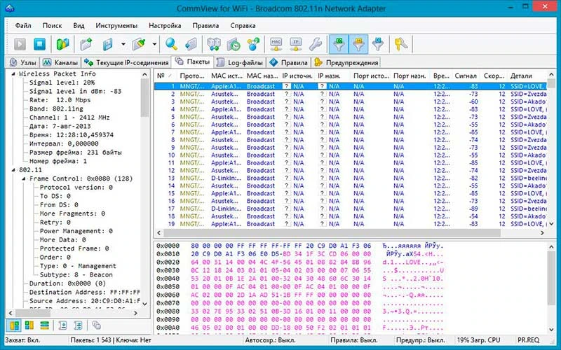561x350 pixels.
Task: Open the Справка menu
Action: [x=243, y=26]
